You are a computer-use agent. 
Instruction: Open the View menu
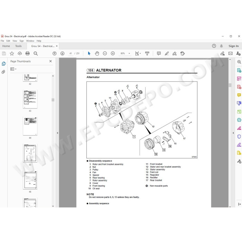pyautogui.click(x=15, y=41)
